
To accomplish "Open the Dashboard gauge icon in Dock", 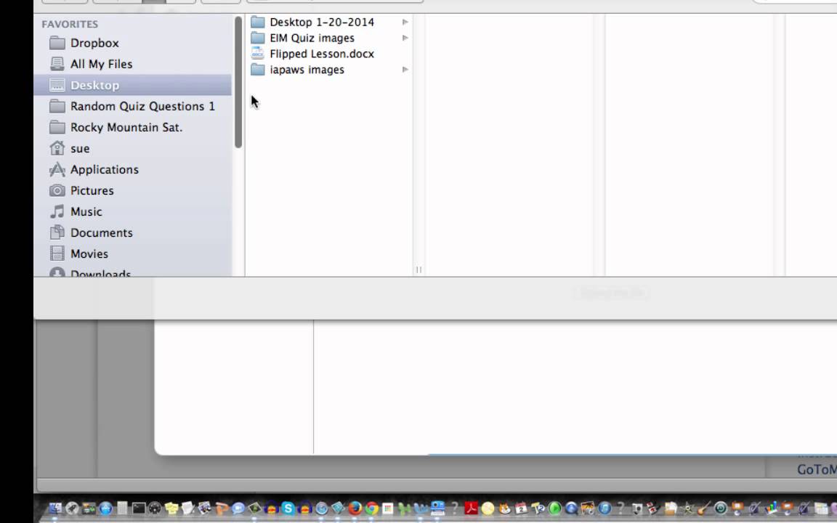I will point(155,508).
